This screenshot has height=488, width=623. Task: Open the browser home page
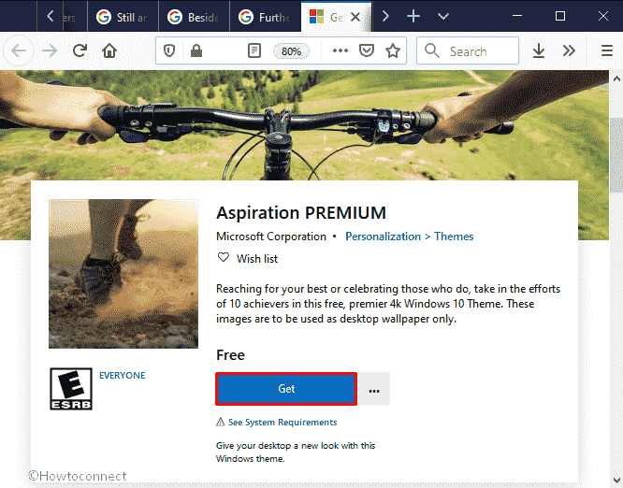109,50
